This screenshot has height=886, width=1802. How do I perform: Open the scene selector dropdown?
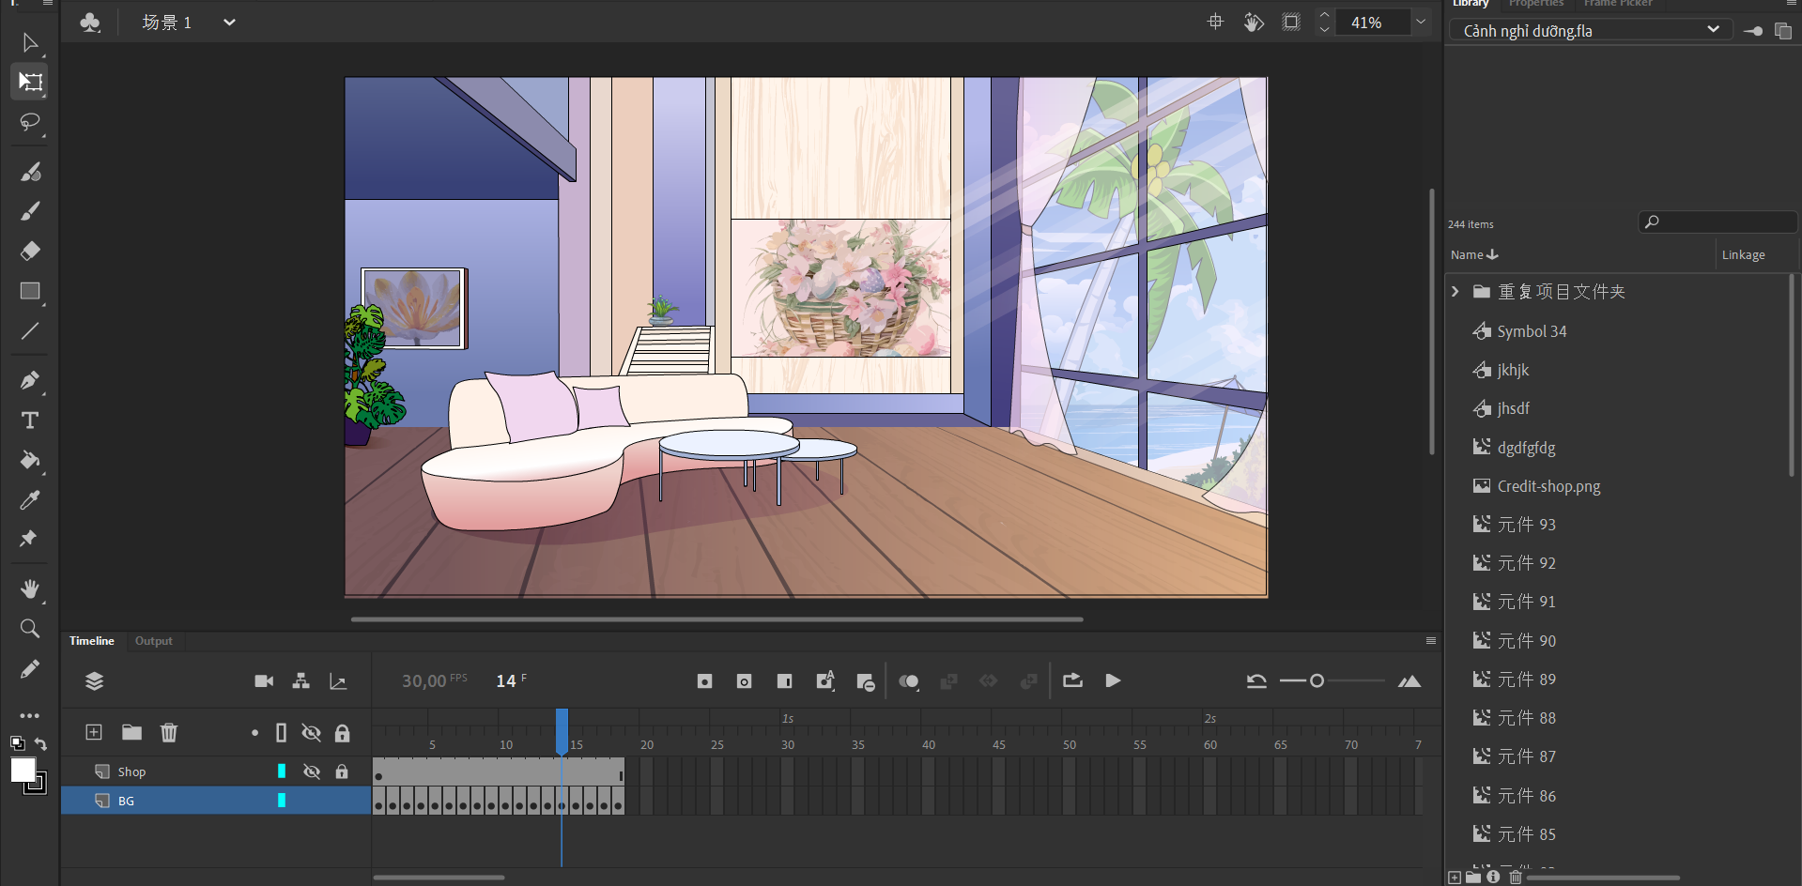click(x=229, y=23)
